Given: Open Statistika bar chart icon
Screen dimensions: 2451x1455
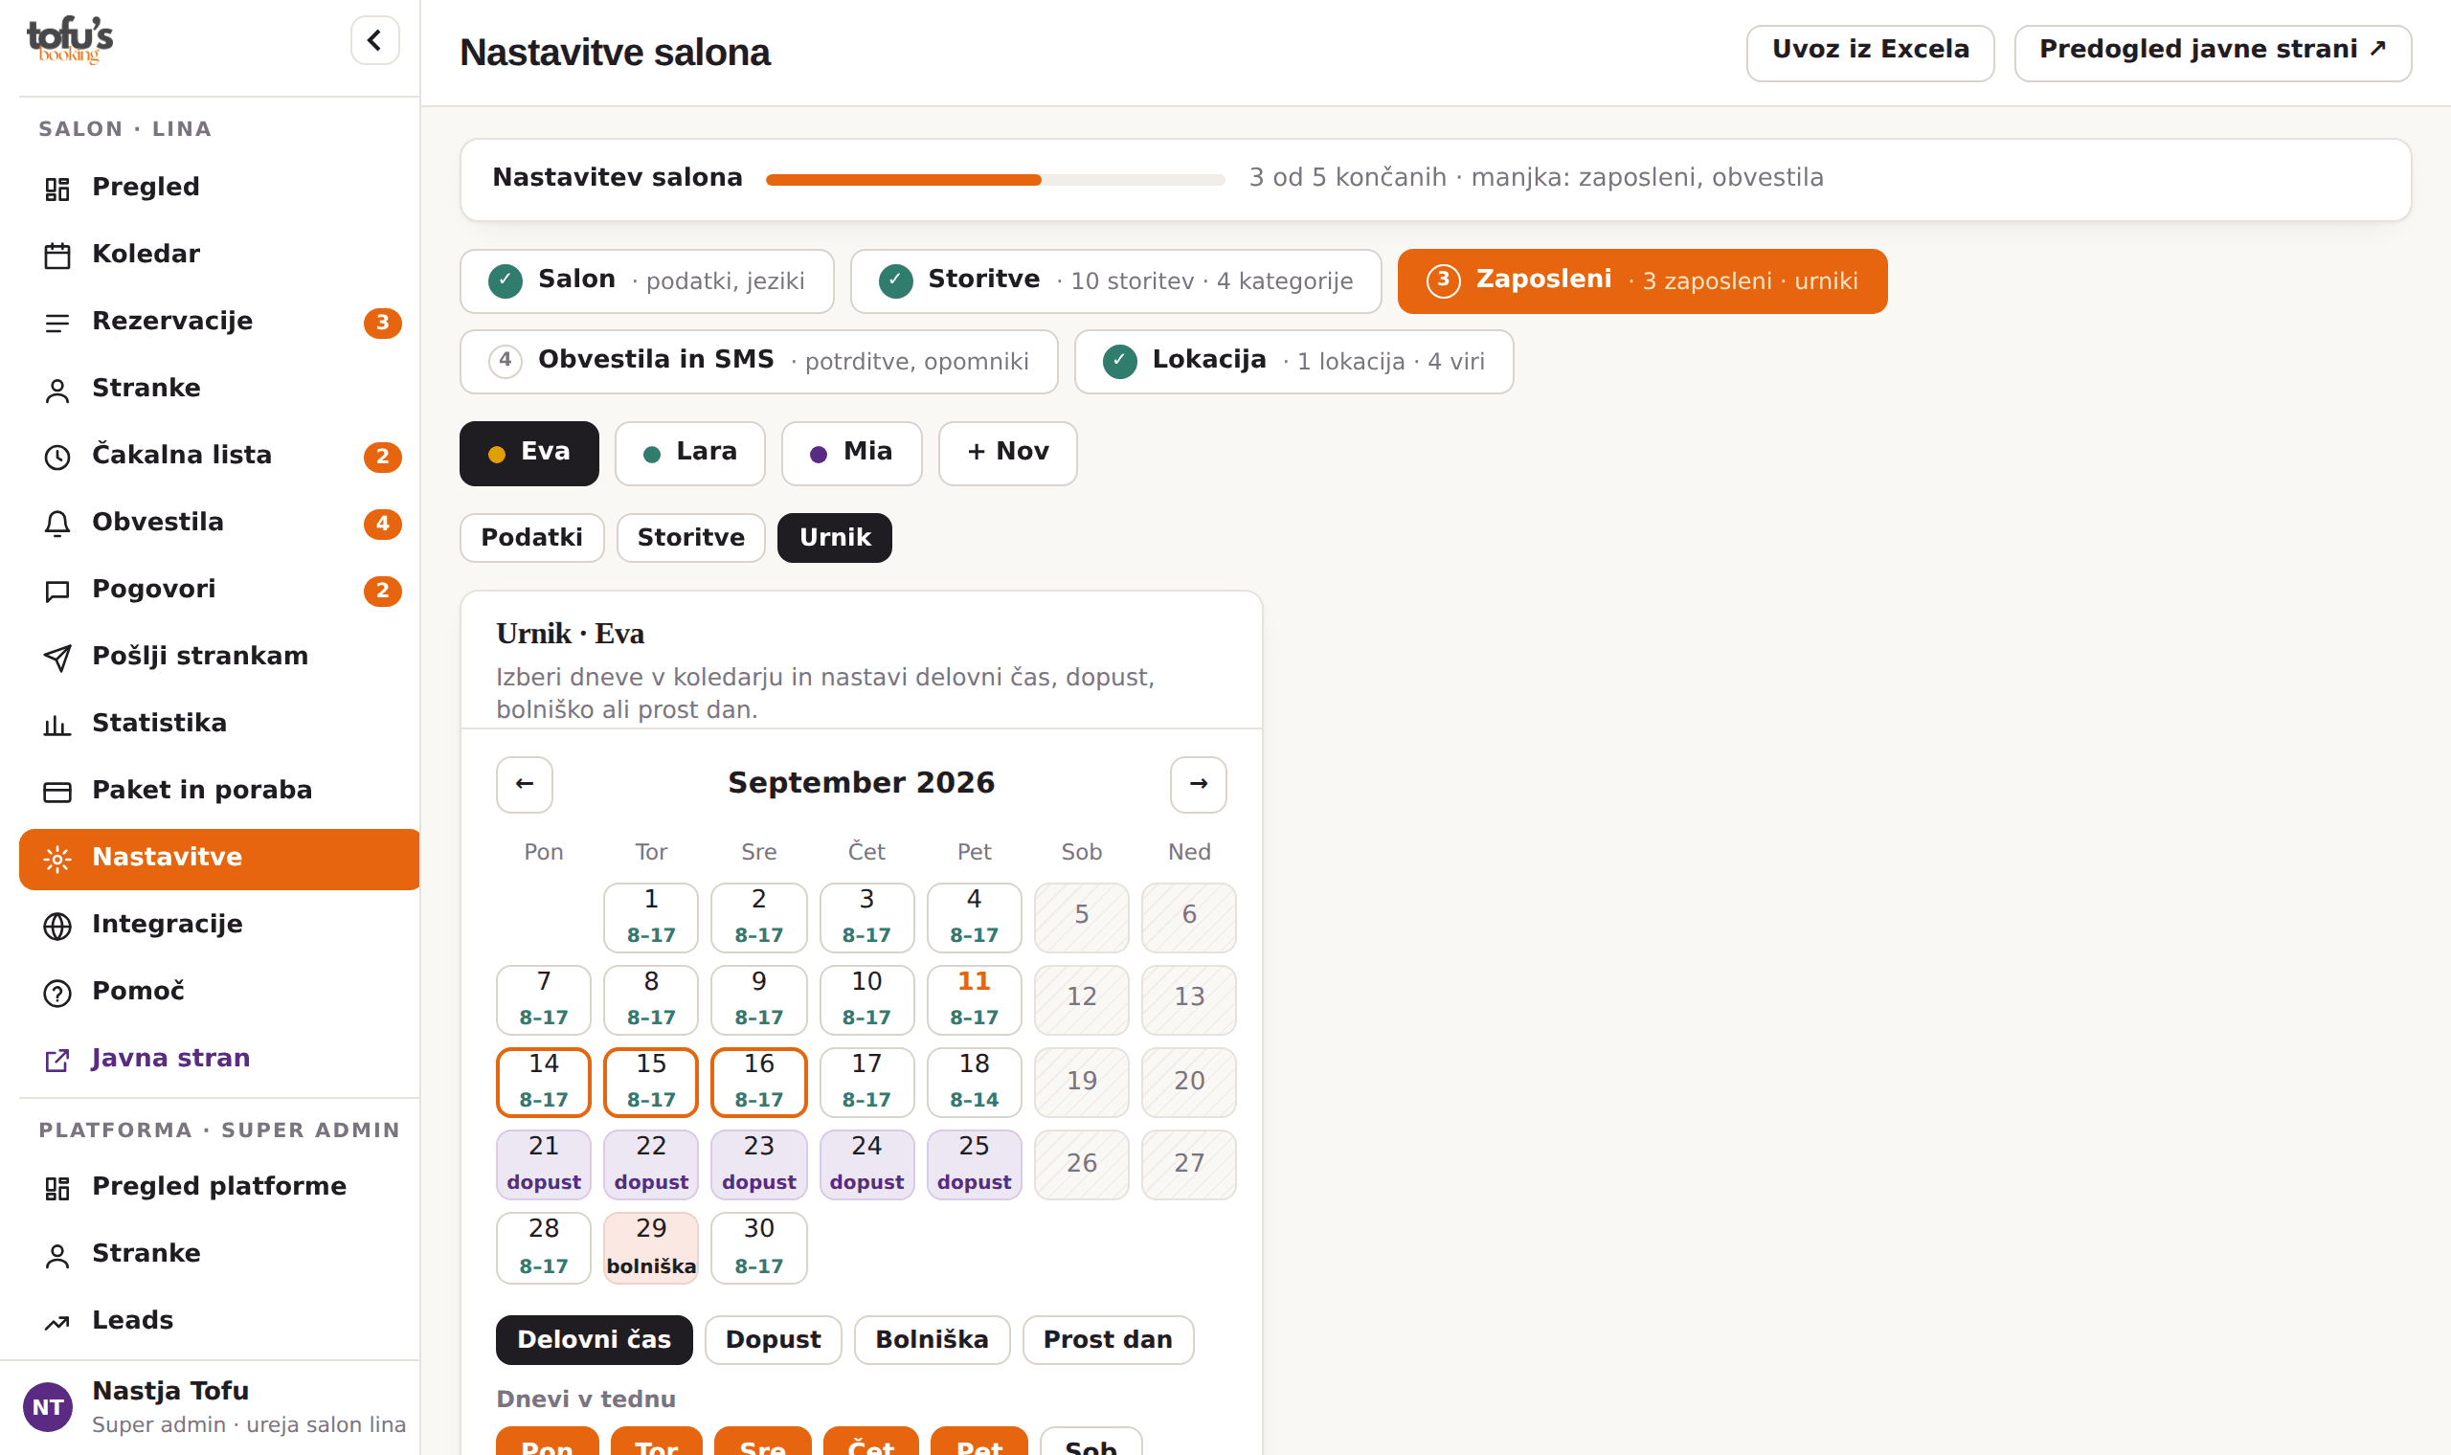Looking at the screenshot, I should [x=57, y=725].
